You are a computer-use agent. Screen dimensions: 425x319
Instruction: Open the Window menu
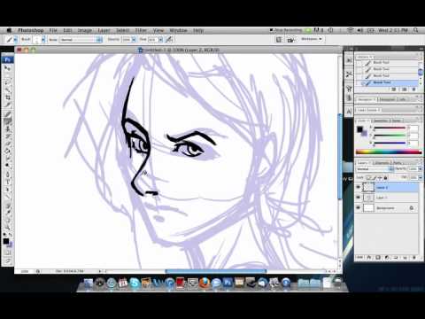pos(178,30)
